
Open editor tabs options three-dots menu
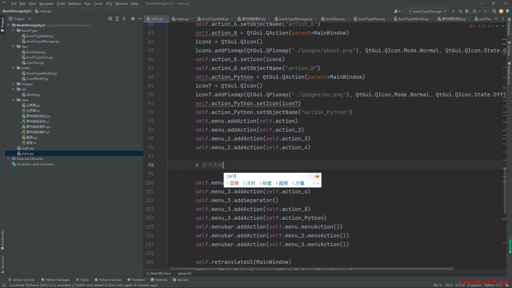(x=503, y=19)
